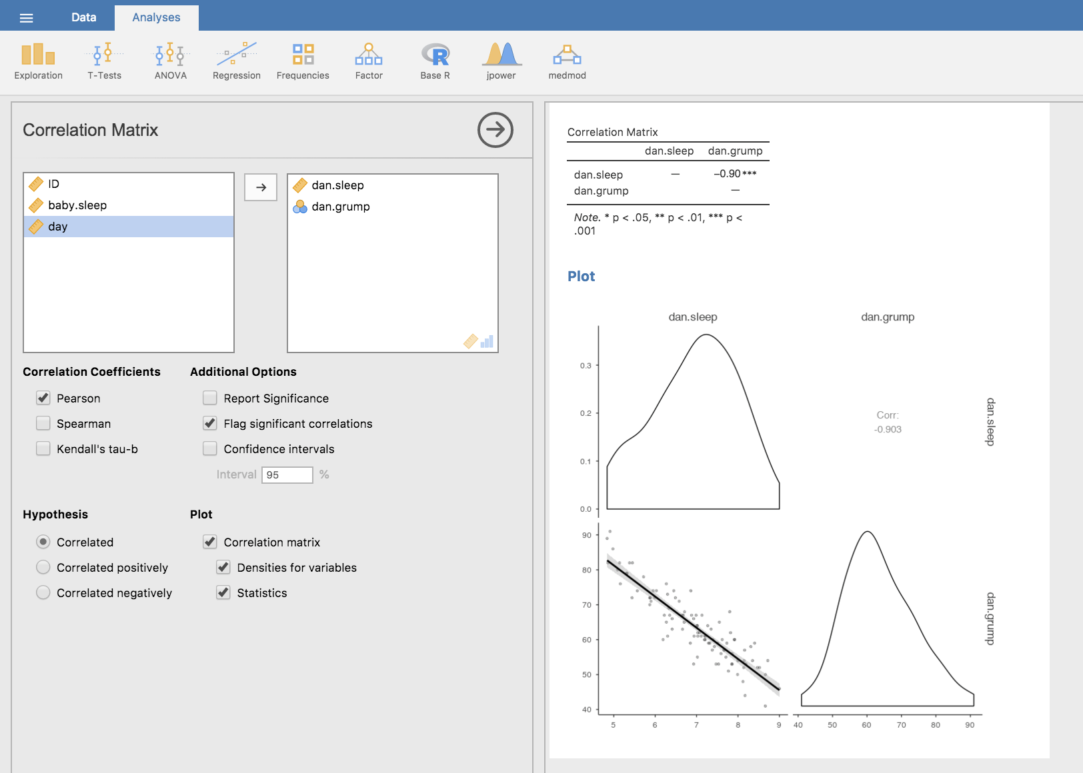
Task: Select day in the variable list
Action: pos(129,227)
